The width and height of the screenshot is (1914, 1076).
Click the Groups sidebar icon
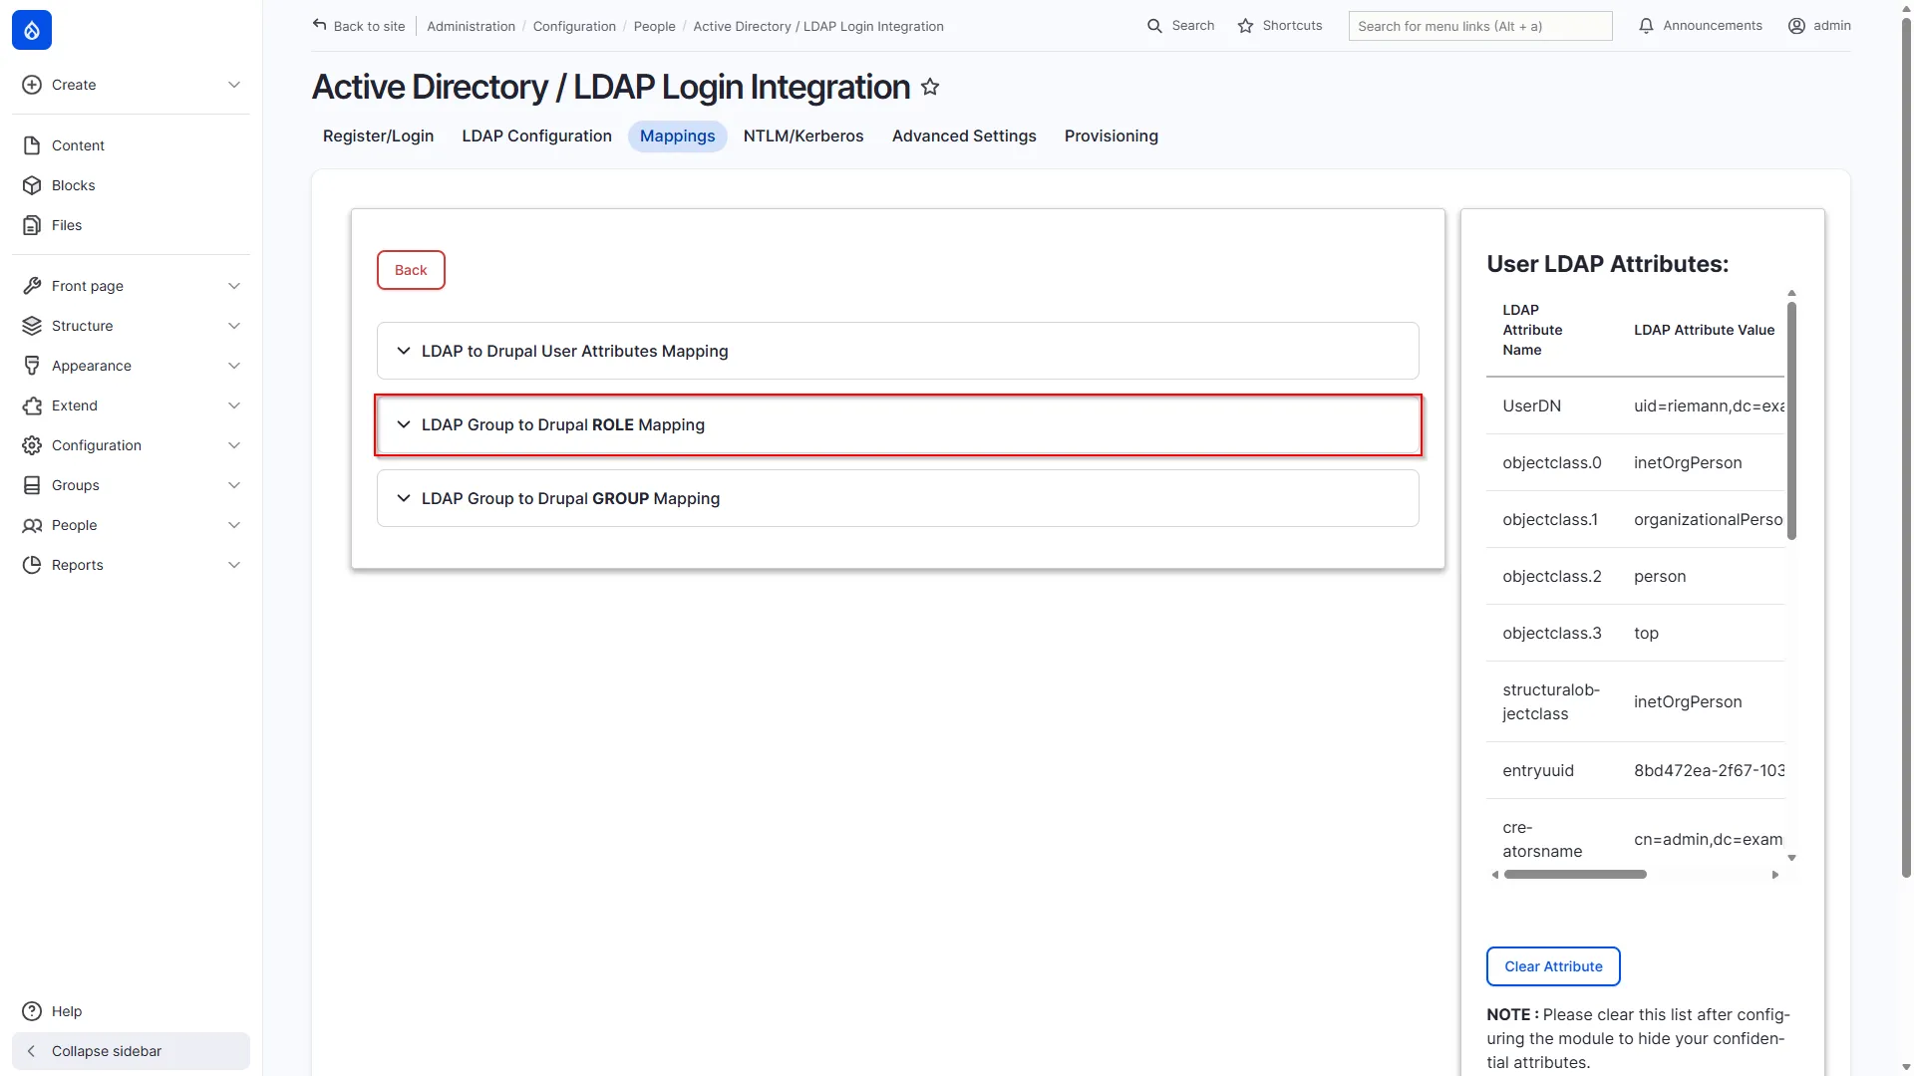click(32, 485)
